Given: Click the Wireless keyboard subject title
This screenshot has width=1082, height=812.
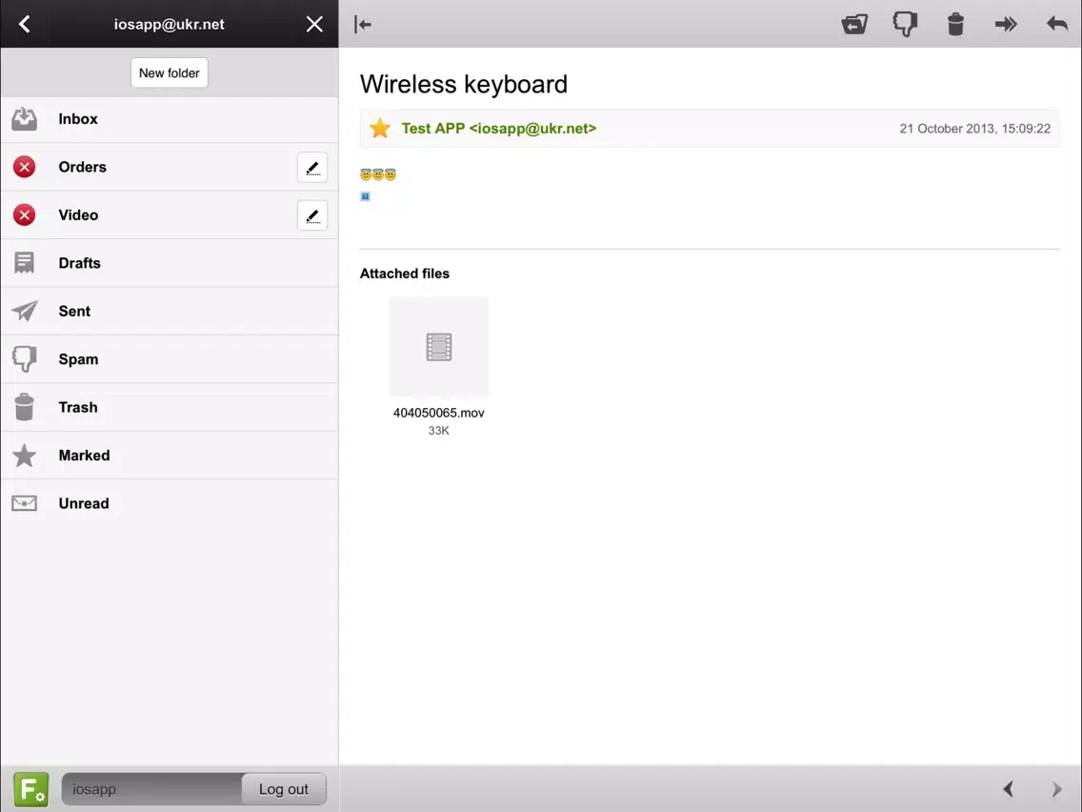Looking at the screenshot, I should click(x=464, y=84).
